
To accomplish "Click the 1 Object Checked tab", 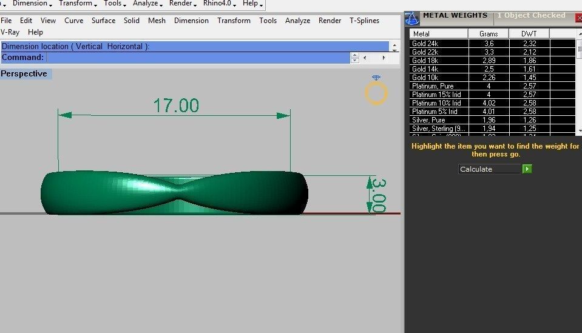I will pos(531,16).
